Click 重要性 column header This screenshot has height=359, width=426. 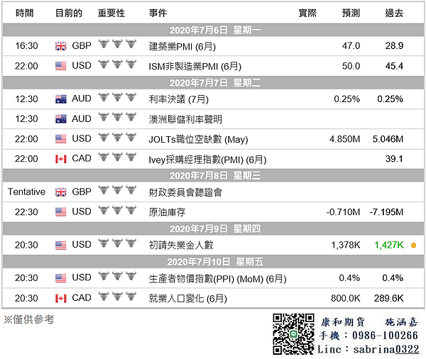(111, 13)
